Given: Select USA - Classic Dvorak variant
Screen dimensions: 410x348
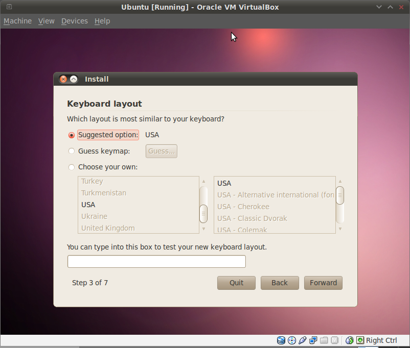Looking at the screenshot, I should (275, 218).
